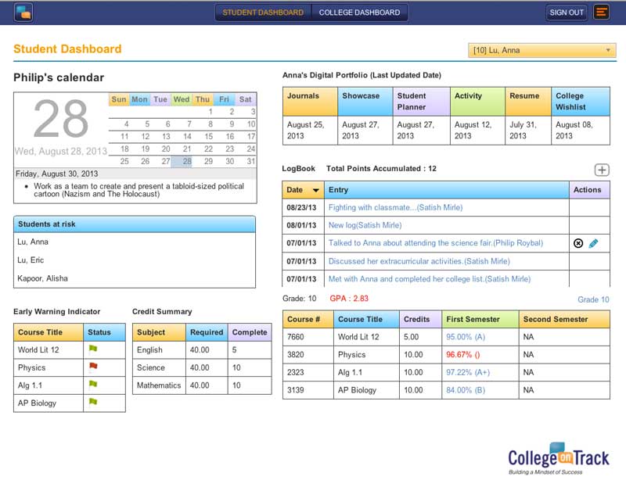Open log entry about completed college list
The height and width of the screenshot is (480, 626).
click(430, 279)
